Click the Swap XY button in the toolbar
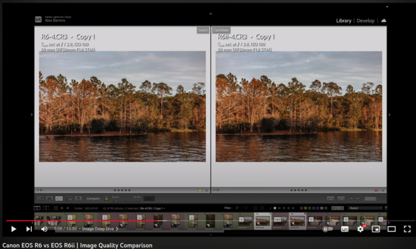The width and height of the screenshot is (416, 249). pyautogui.click(x=330, y=198)
